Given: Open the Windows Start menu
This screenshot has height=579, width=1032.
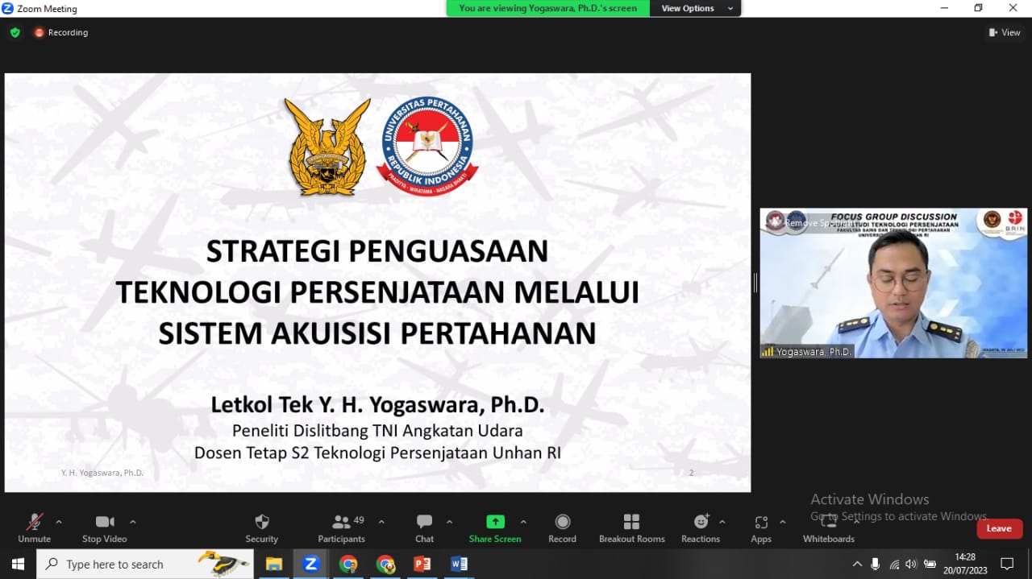Looking at the screenshot, I should pyautogui.click(x=18, y=564).
